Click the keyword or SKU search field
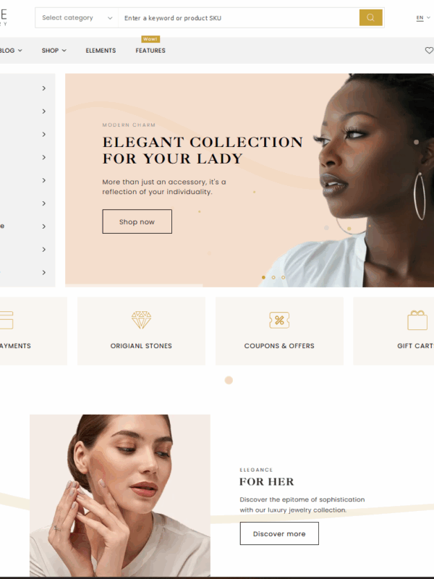434x579 pixels. 239,17
